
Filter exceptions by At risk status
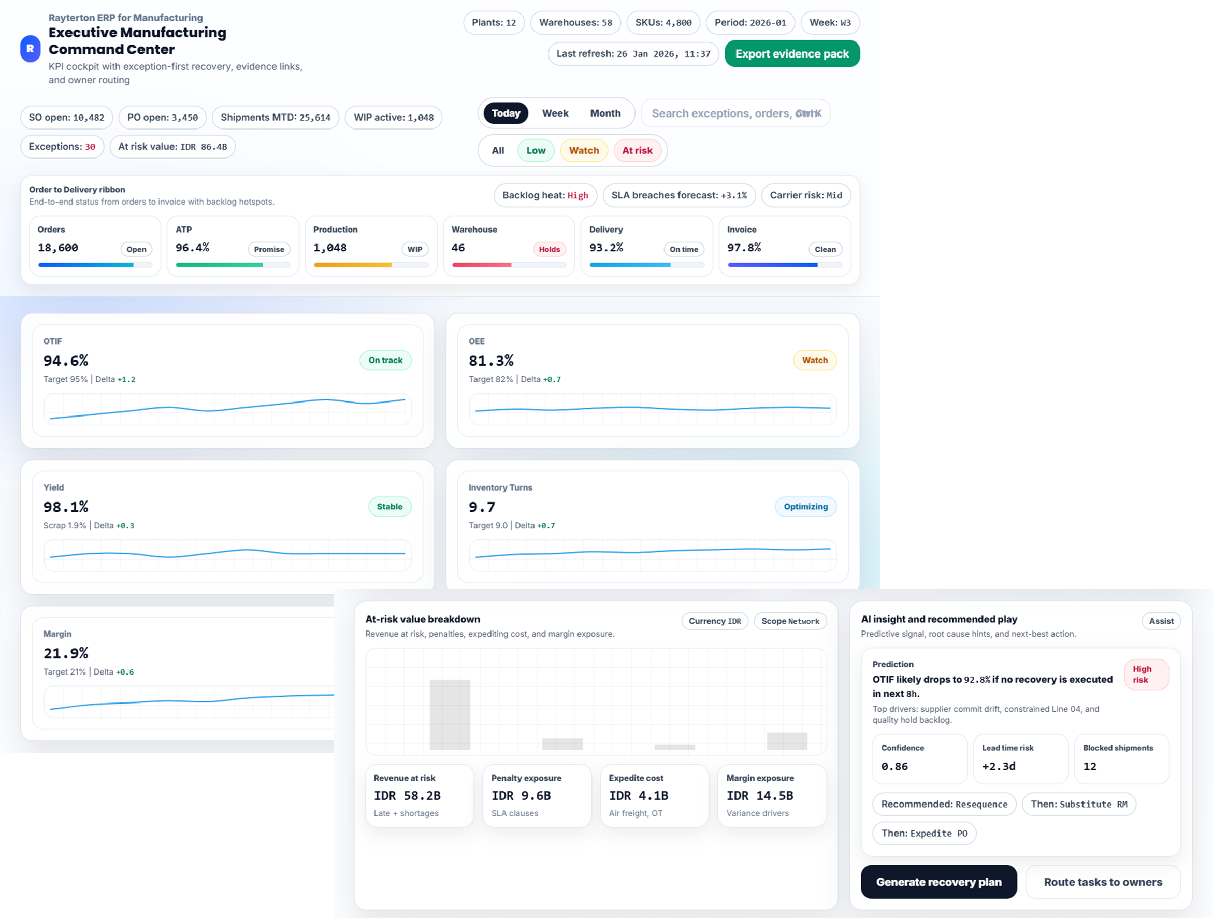coord(637,150)
